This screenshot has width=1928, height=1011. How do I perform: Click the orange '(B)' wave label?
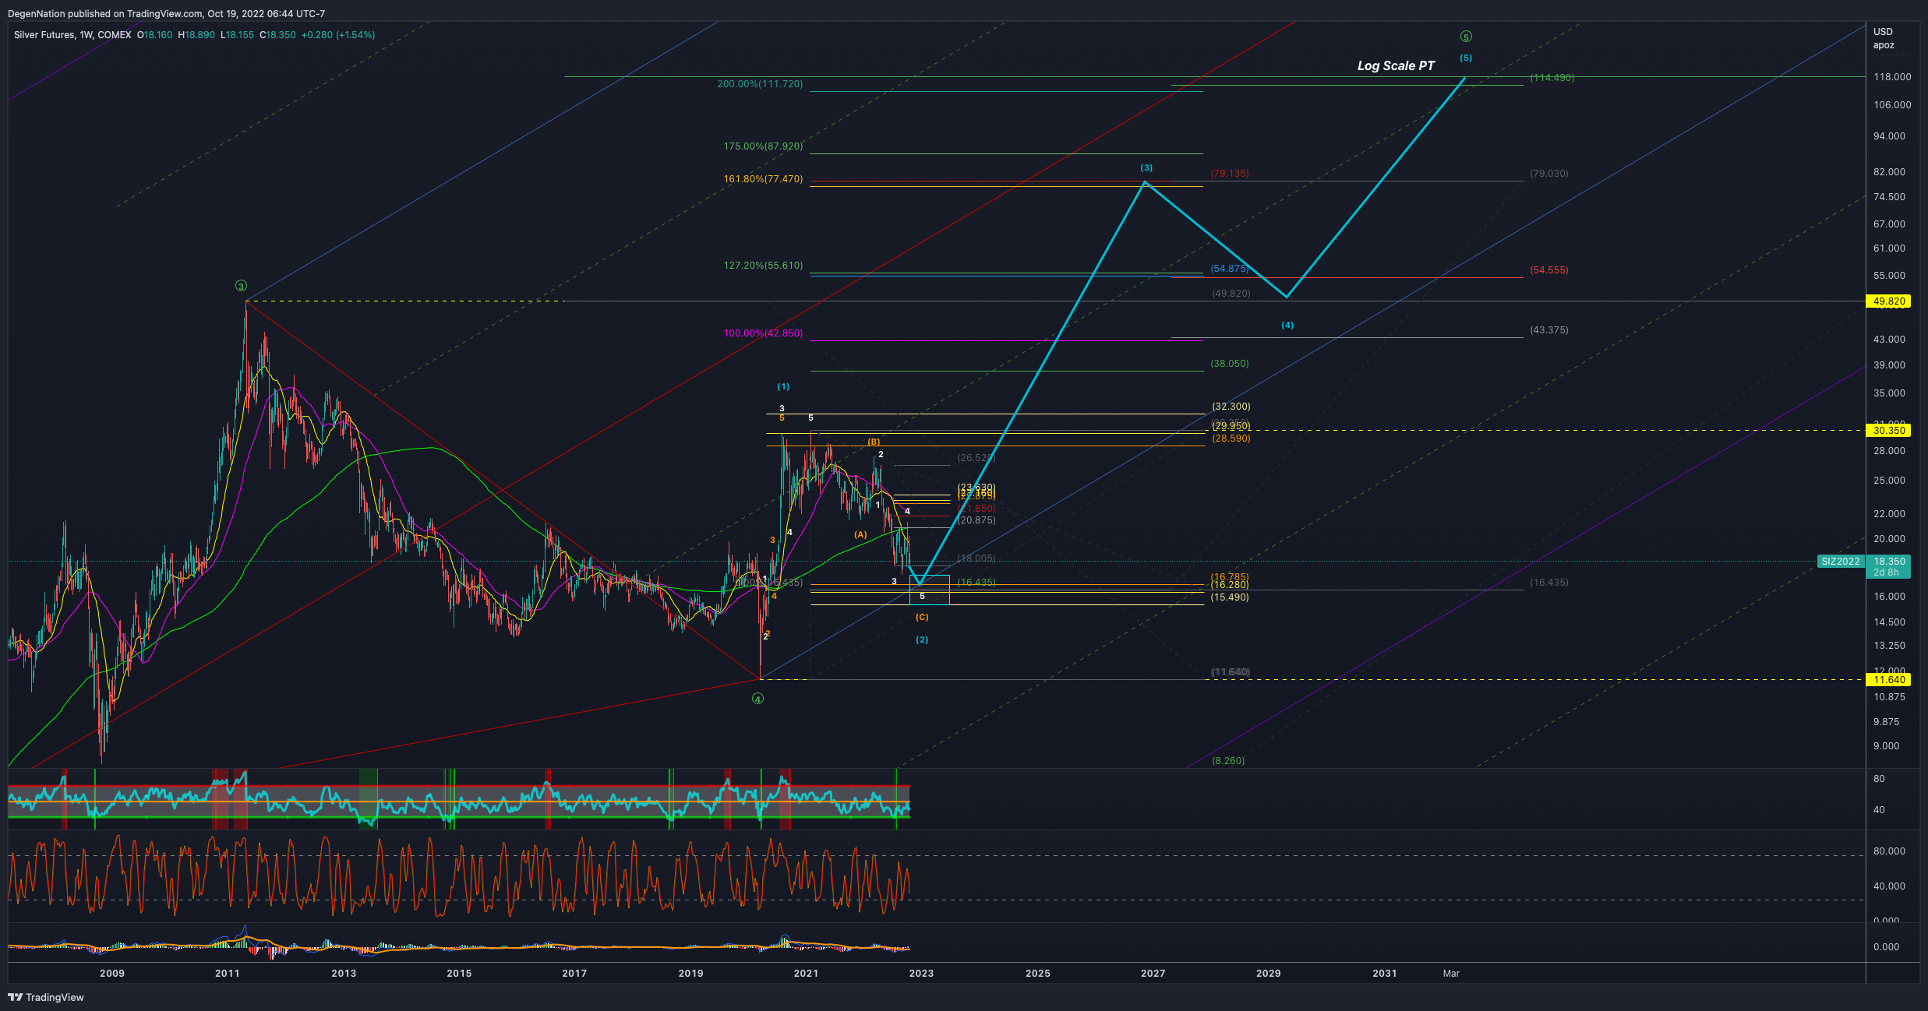tap(874, 442)
